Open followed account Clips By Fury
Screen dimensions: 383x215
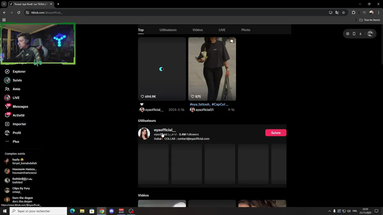click(17, 190)
